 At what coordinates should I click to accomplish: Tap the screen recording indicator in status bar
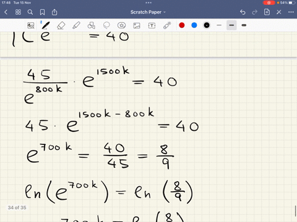pos(269,2)
